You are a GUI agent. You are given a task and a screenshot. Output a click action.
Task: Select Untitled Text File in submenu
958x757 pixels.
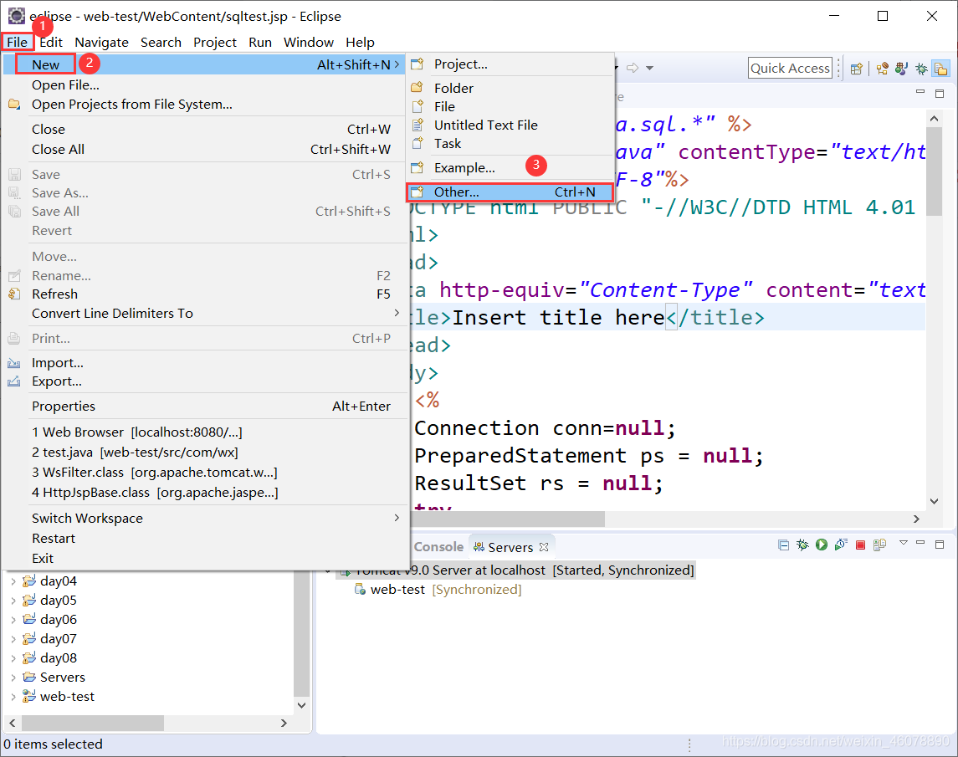510,125
